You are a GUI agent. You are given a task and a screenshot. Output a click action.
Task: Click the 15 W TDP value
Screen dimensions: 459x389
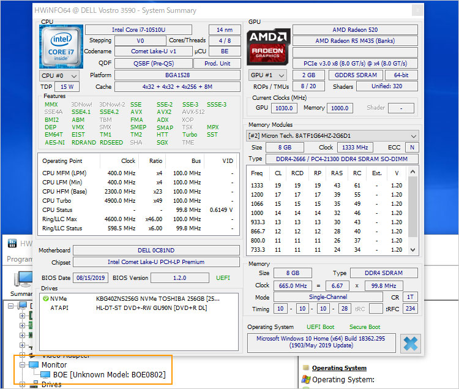click(67, 87)
